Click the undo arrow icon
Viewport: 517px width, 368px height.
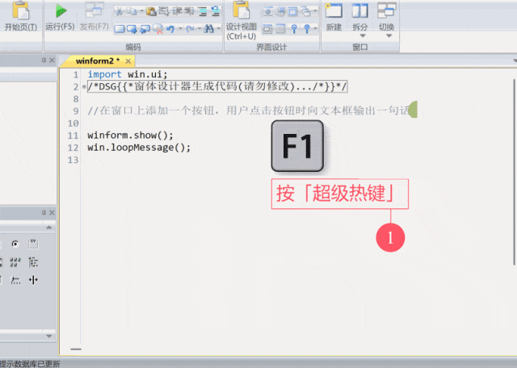tap(170, 29)
